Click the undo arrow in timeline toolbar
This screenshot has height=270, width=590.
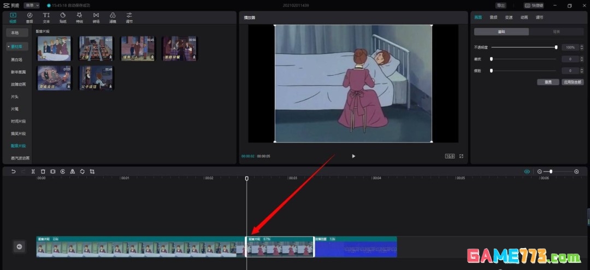tap(14, 171)
